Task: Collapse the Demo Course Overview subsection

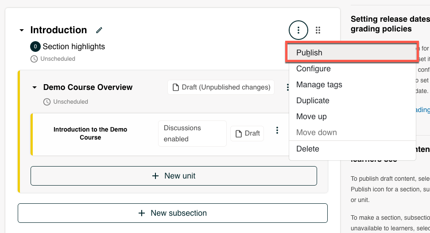Action: pyautogui.click(x=35, y=88)
